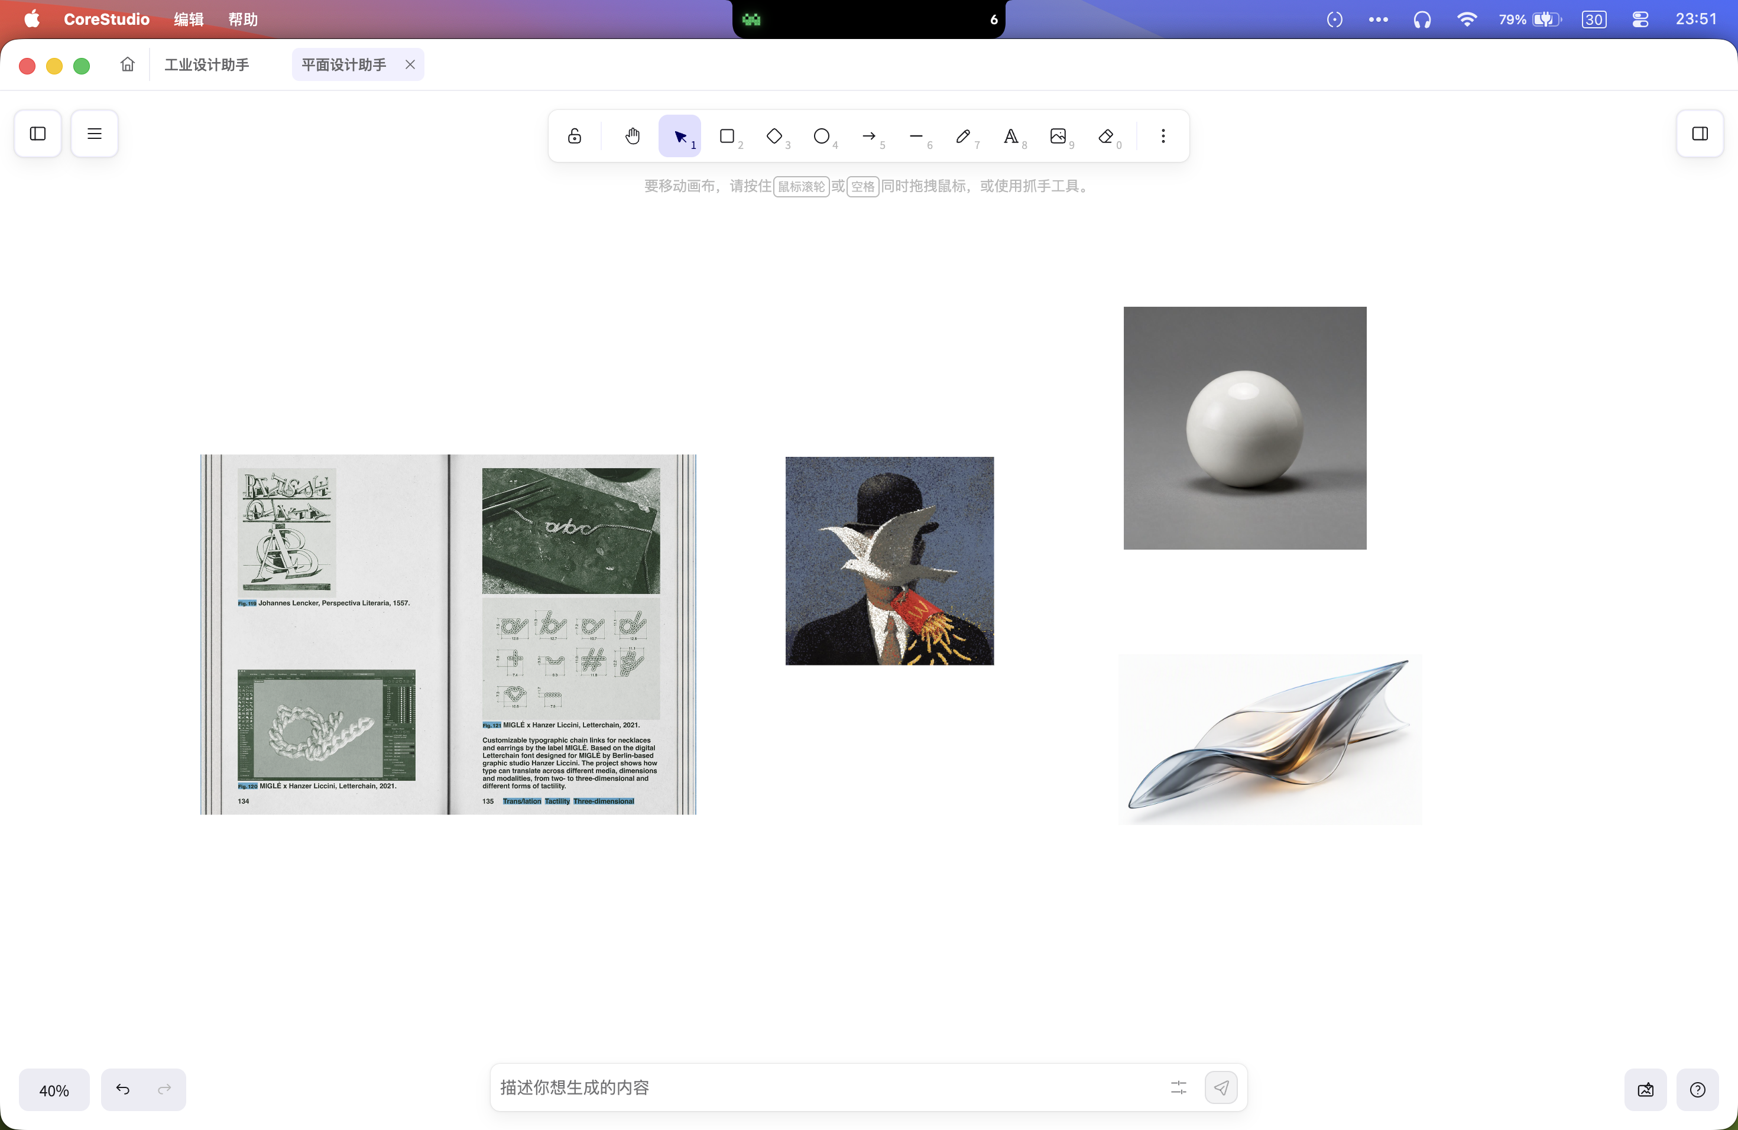Switch to the 平面设计助手 tab
Screen dimensions: 1738x1130
point(343,64)
